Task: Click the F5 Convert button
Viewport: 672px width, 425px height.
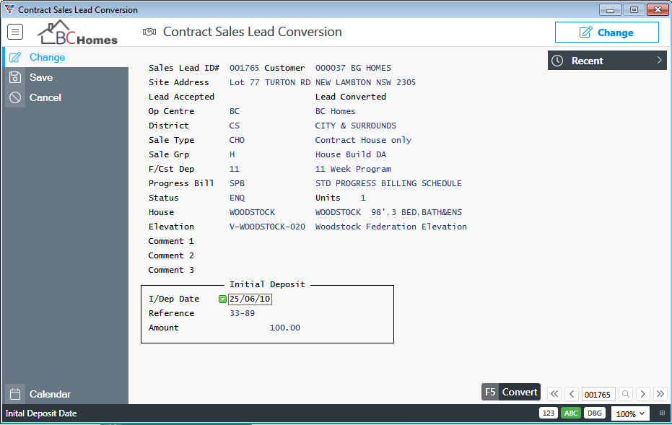Action: click(511, 392)
